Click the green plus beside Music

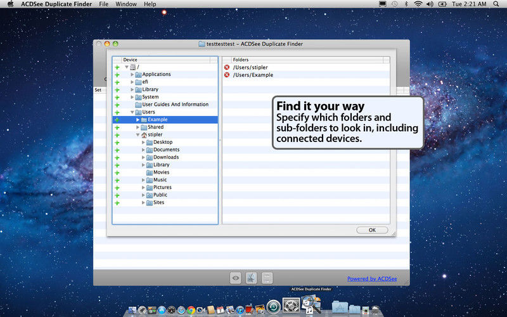coord(117,180)
